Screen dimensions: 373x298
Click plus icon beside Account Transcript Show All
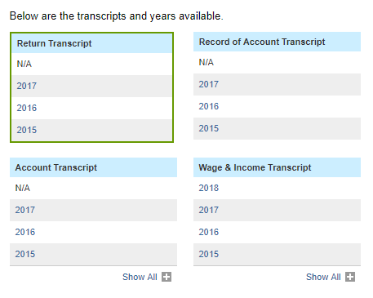167,277
